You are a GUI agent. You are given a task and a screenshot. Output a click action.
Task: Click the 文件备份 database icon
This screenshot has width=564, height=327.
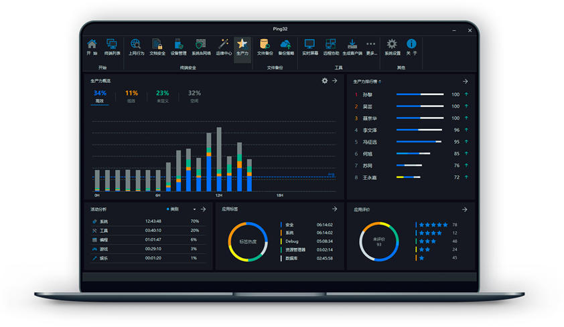click(x=265, y=45)
